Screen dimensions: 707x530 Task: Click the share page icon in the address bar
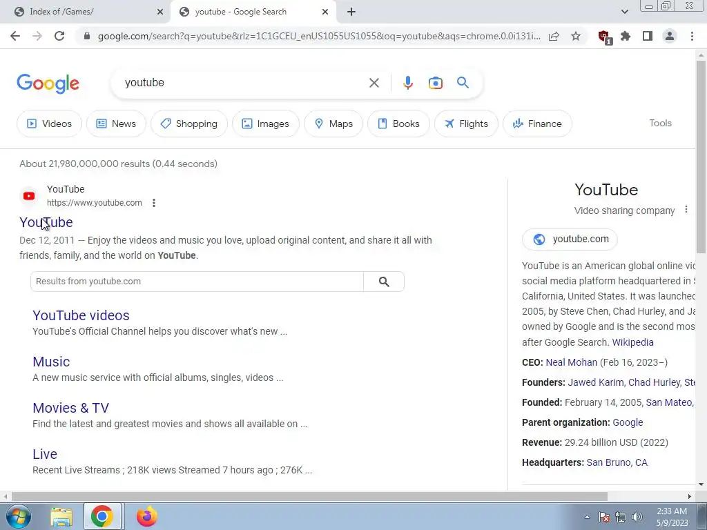tap(554, 36)
